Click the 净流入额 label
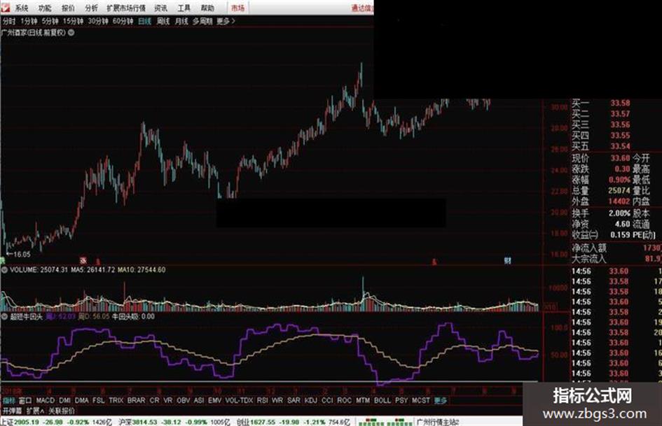This screenshot has width=662, height=426. coord(589,248)
